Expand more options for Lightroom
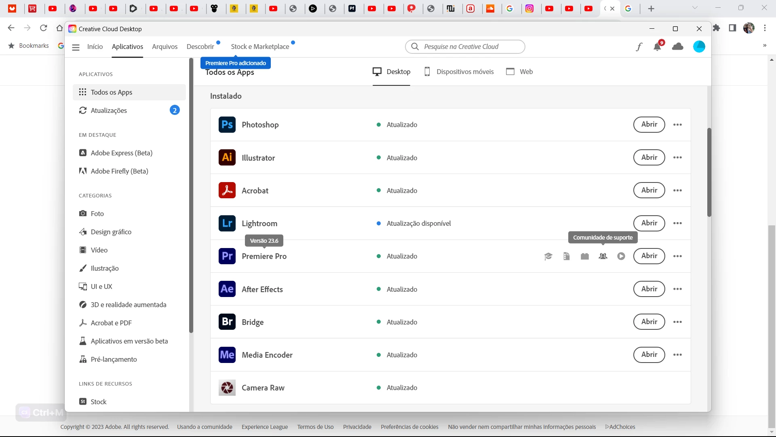Viewport: 776px width, 437px height. [678, 223]
